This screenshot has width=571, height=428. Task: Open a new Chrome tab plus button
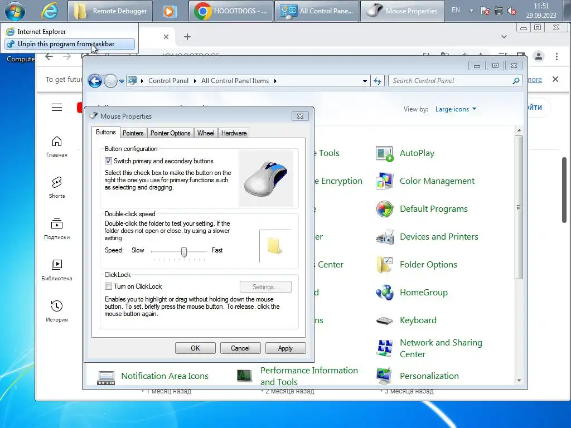[187, 37]
